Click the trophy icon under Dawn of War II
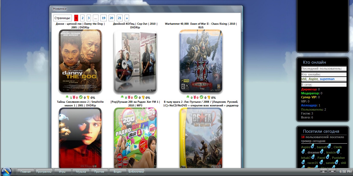The height and width of the screenshot is (176, 353). click(209, 97)
